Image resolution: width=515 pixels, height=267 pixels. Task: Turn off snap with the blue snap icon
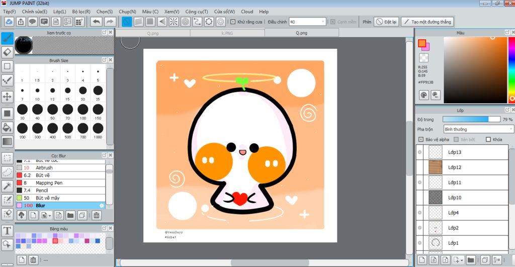click(127, 22)
